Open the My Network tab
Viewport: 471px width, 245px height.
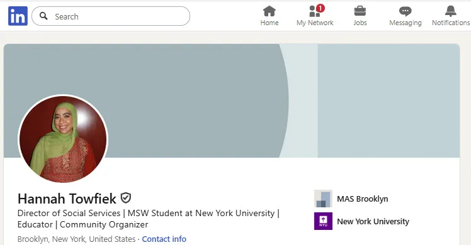pyautogui.click(x=315, y=16)
